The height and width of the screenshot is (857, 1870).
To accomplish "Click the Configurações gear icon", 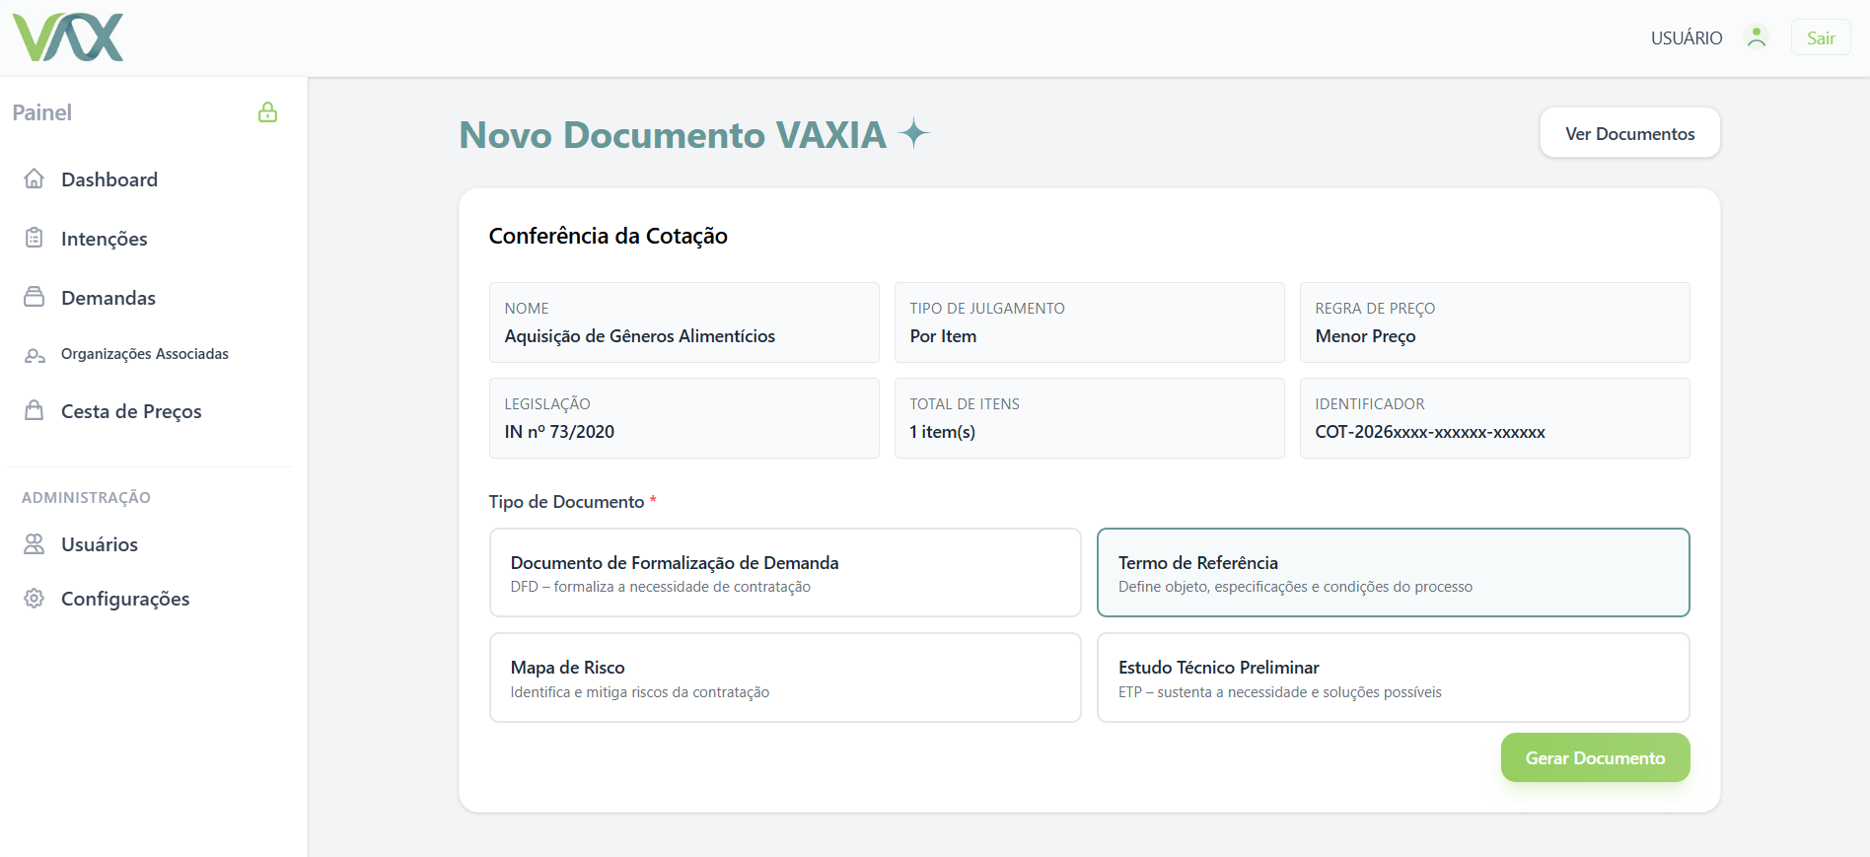I will point(35,598).
